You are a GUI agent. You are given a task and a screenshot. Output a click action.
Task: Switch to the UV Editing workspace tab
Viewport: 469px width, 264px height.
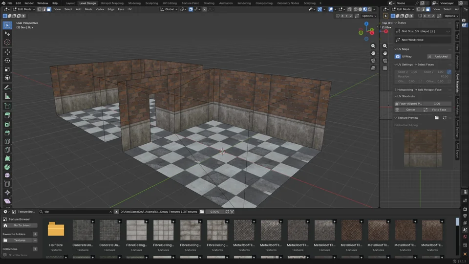tap(170, 3)
